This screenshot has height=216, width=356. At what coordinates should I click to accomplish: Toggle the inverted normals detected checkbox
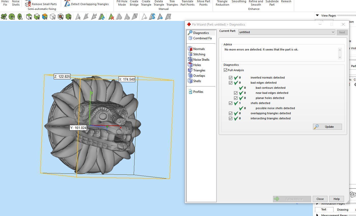(x=230, y=78)
